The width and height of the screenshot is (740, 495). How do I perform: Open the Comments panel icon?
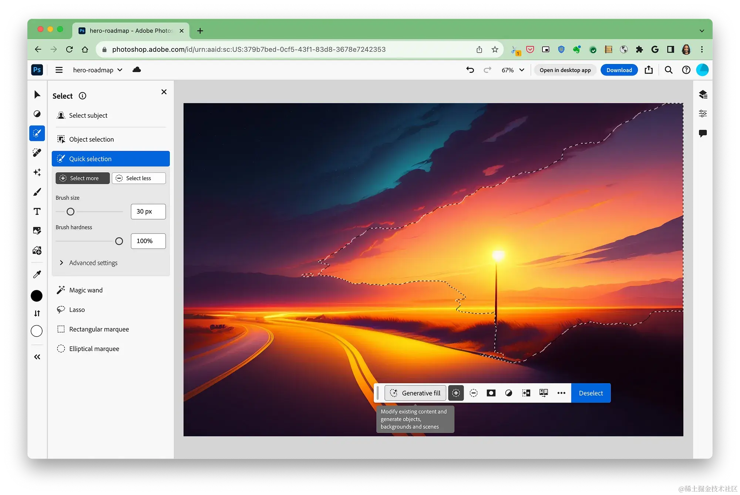[x=703, y=133]
